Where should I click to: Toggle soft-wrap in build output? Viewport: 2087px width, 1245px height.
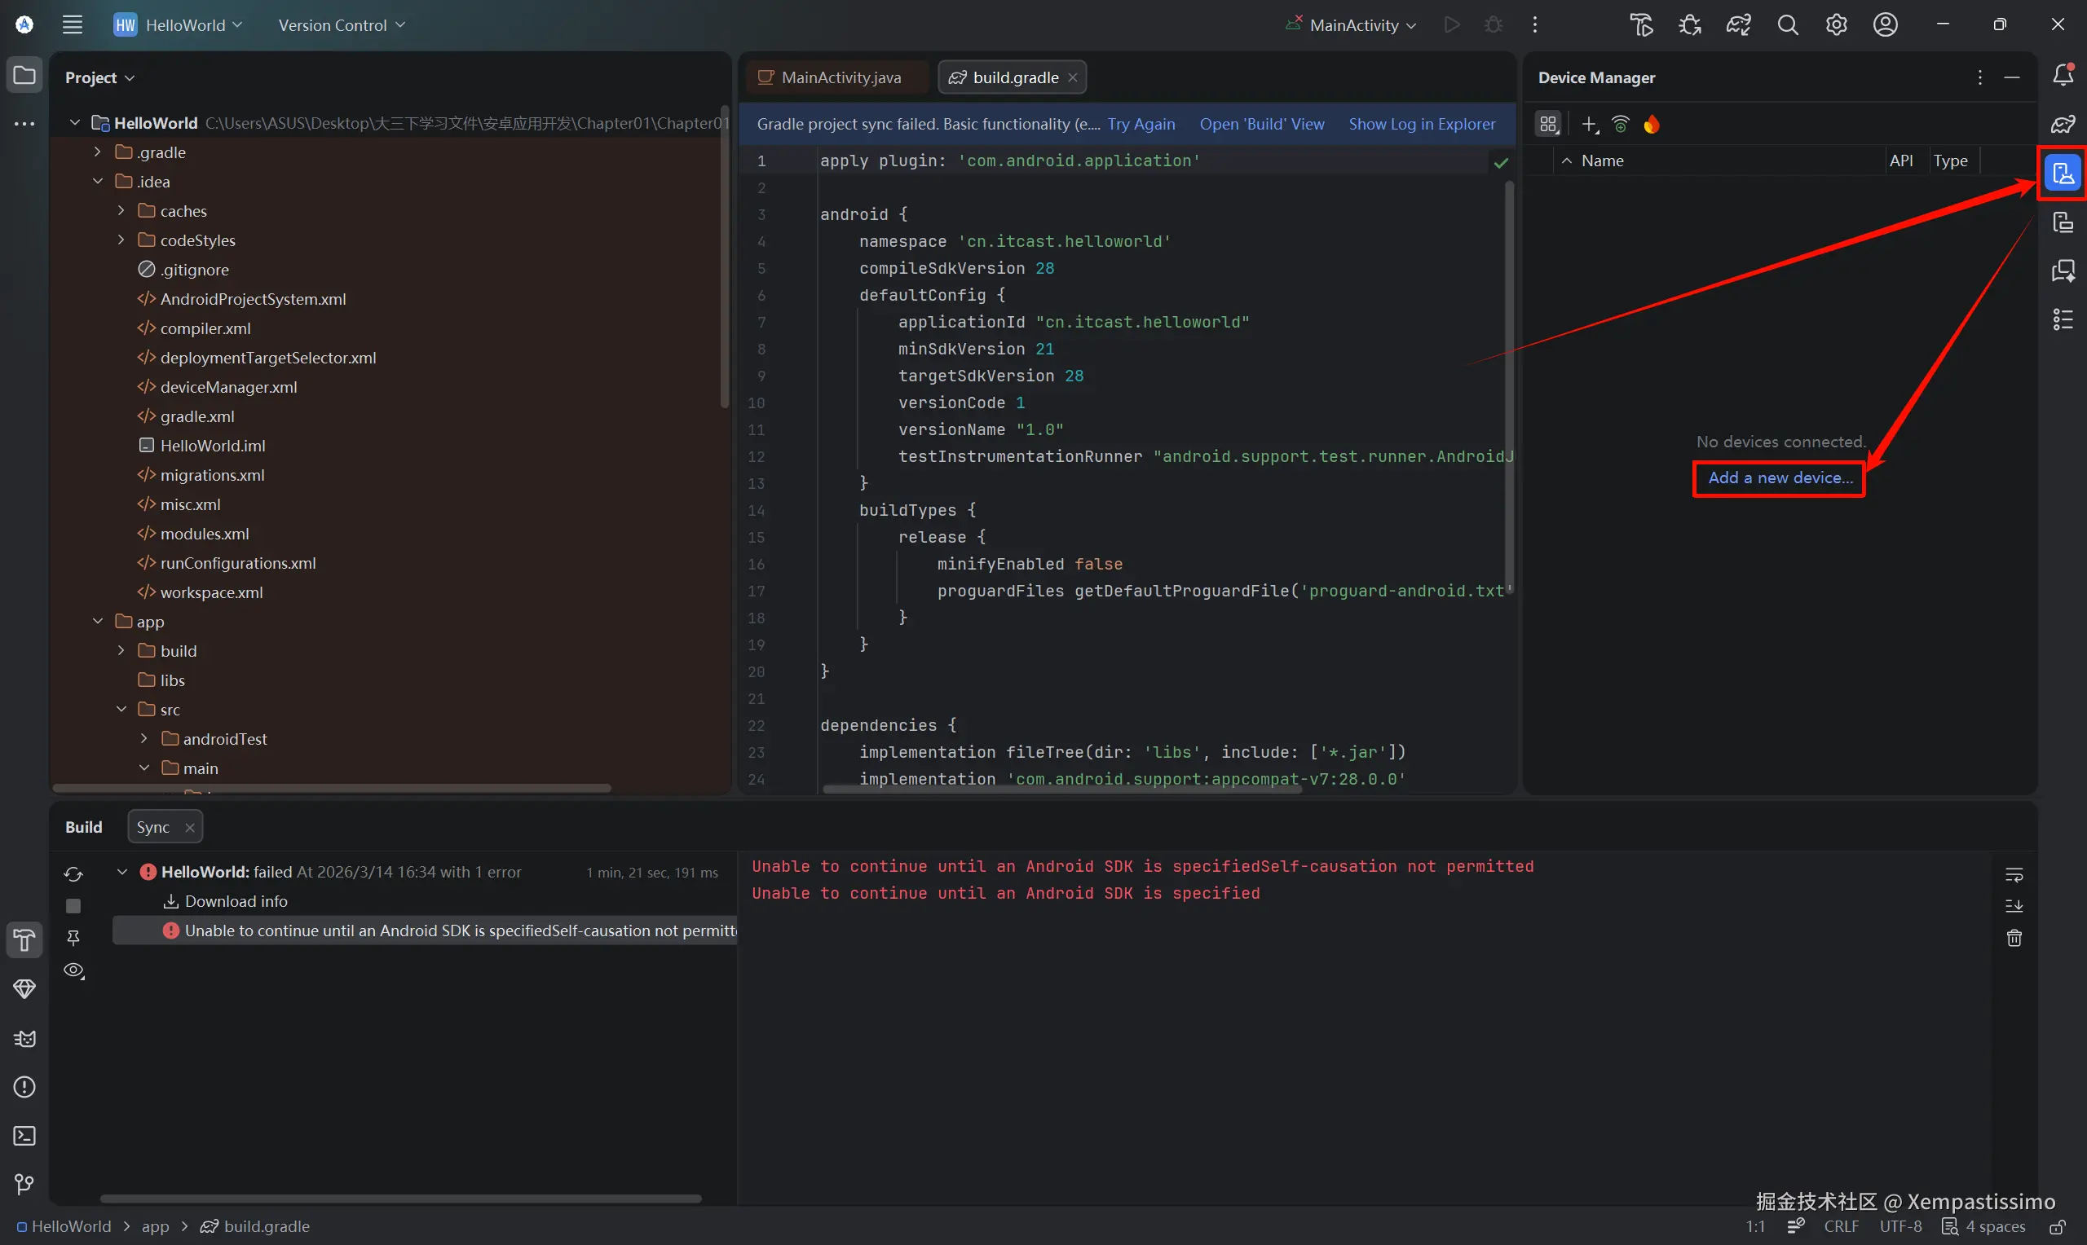[x=2013, y=875]
